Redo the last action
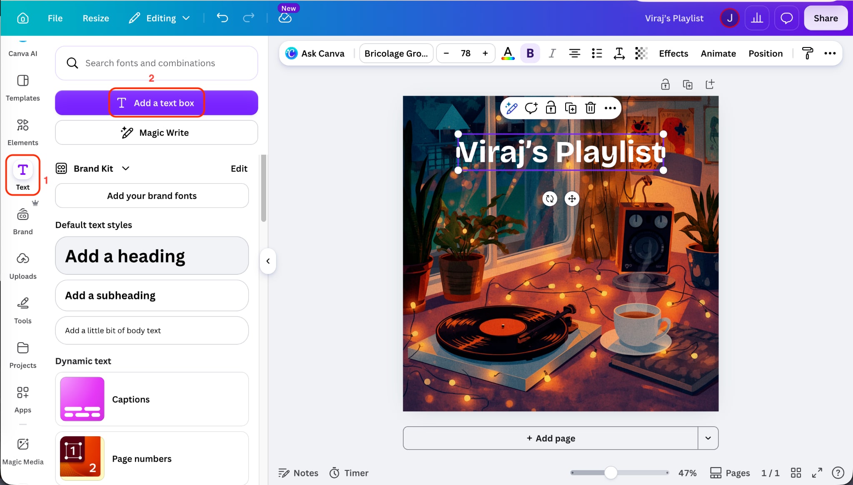 (249, 18)
